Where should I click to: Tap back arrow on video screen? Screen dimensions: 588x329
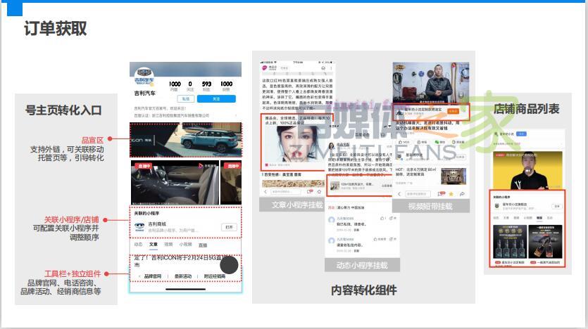coord(399,194)
